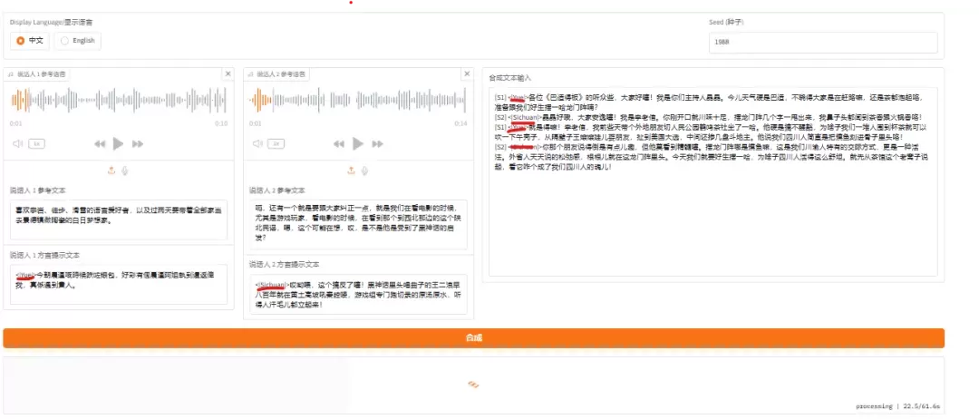This screenshot has height=419, width=979.
Task: Click the Seed input field
Action: (x=823, y=43)
